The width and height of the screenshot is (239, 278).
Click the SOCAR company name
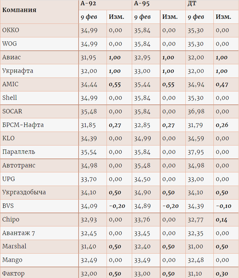[12, 111]
